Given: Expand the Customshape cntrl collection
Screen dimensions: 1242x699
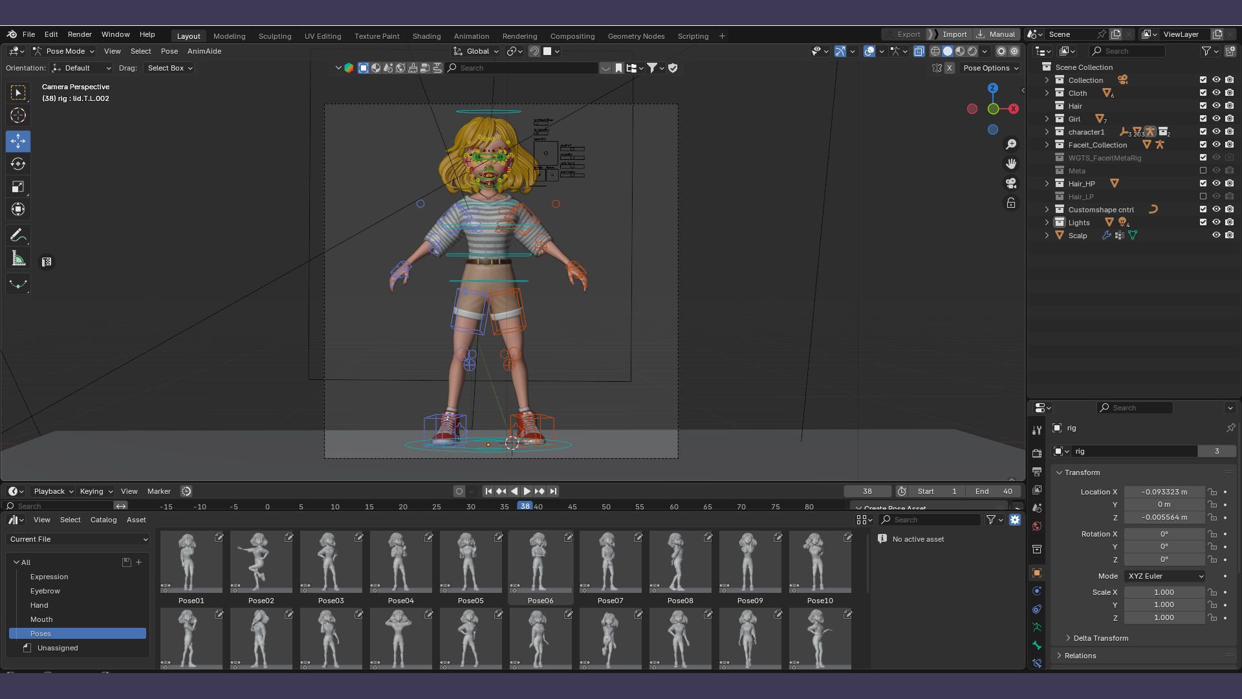Looking at the screenshot, I should tap(1047, 209).
